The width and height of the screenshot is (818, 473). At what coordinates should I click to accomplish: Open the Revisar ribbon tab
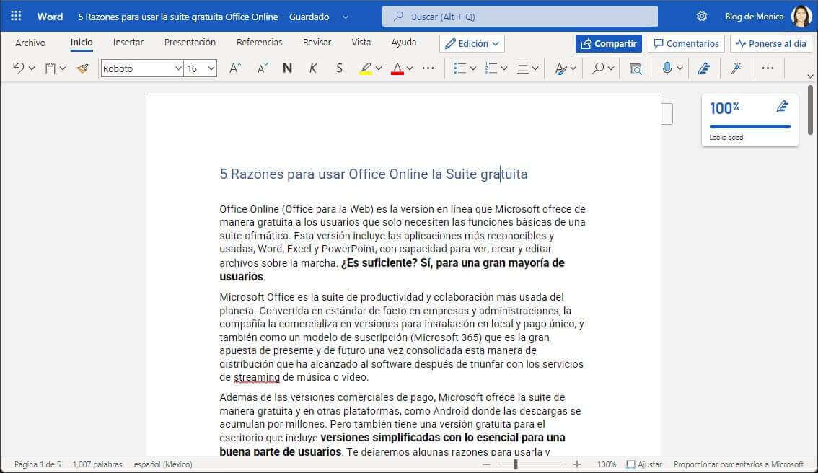317,43
